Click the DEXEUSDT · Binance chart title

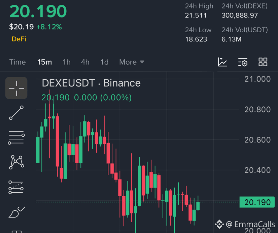[x=91, y=83]
